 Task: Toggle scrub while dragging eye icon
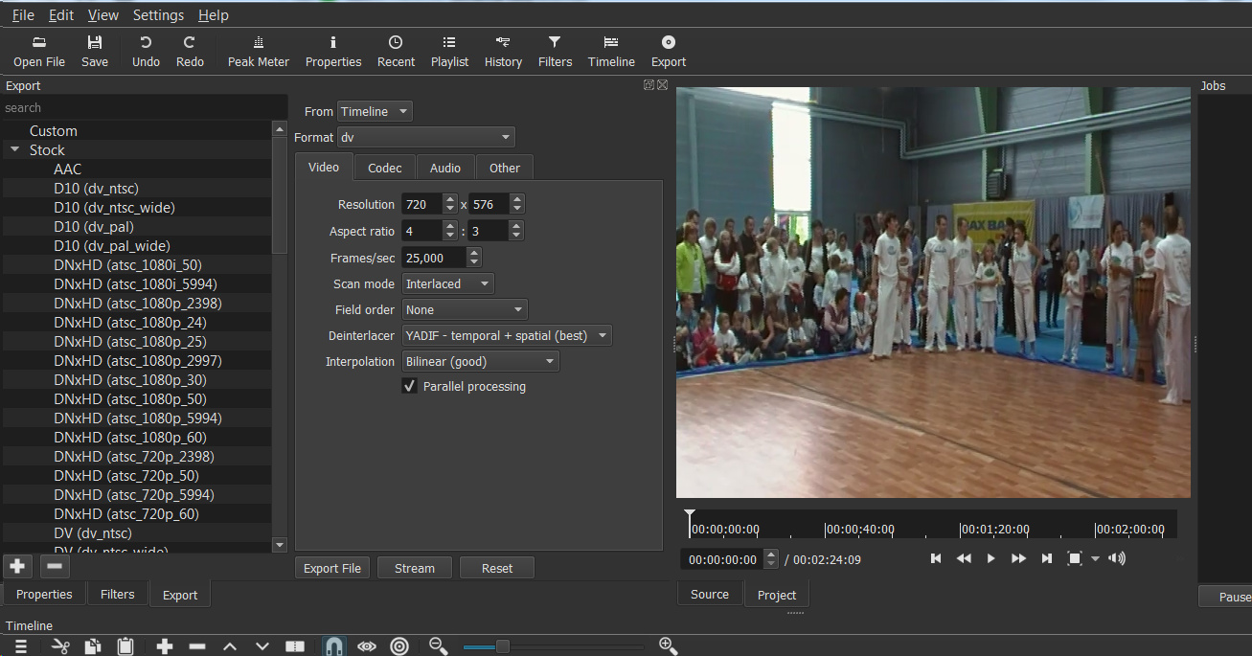point(367,646)
